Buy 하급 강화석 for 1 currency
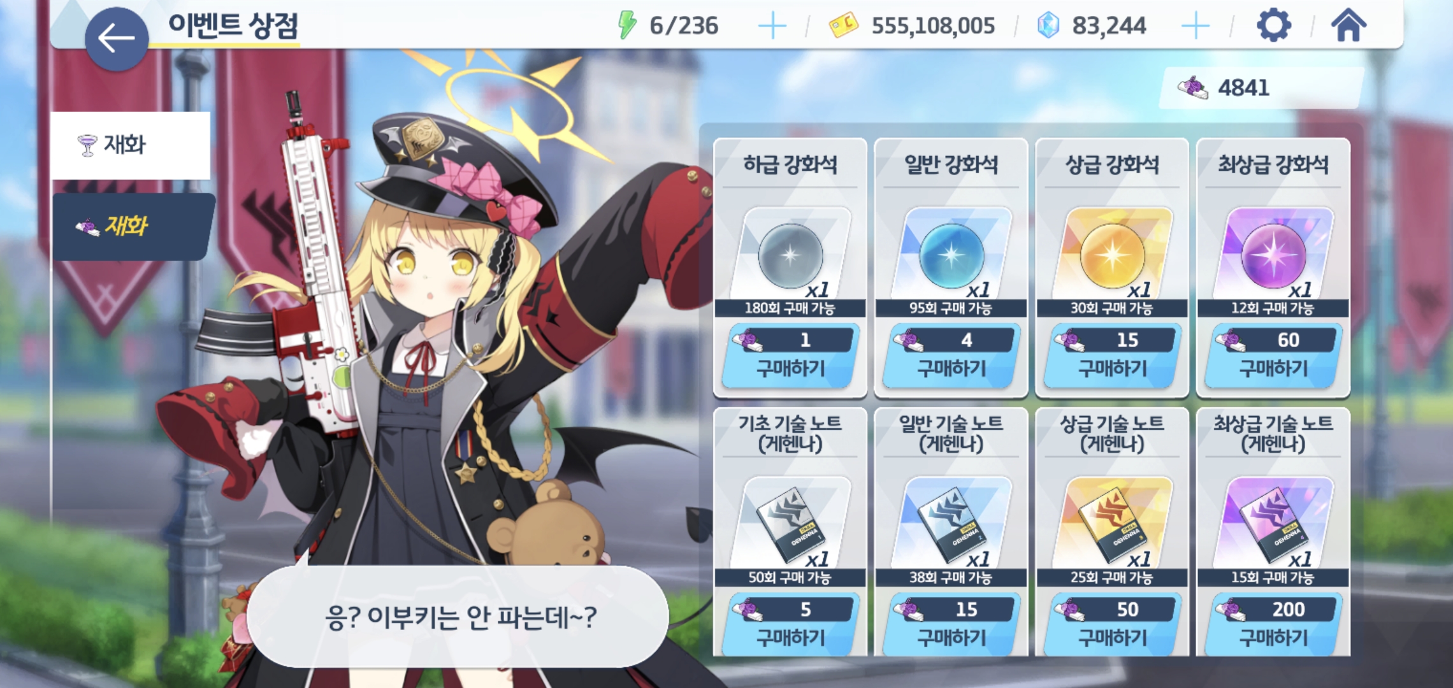This screenshot has height=688, width=1453. (790, 355)
